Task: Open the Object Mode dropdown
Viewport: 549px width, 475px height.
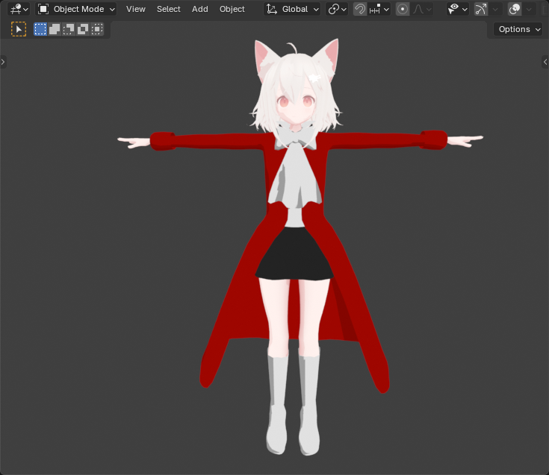Action: coord(76,9)
